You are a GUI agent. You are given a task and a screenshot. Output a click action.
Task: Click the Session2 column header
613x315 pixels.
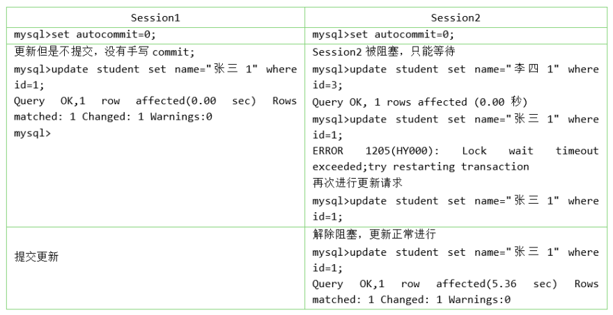pyautogui.click(x=456, y=17)
